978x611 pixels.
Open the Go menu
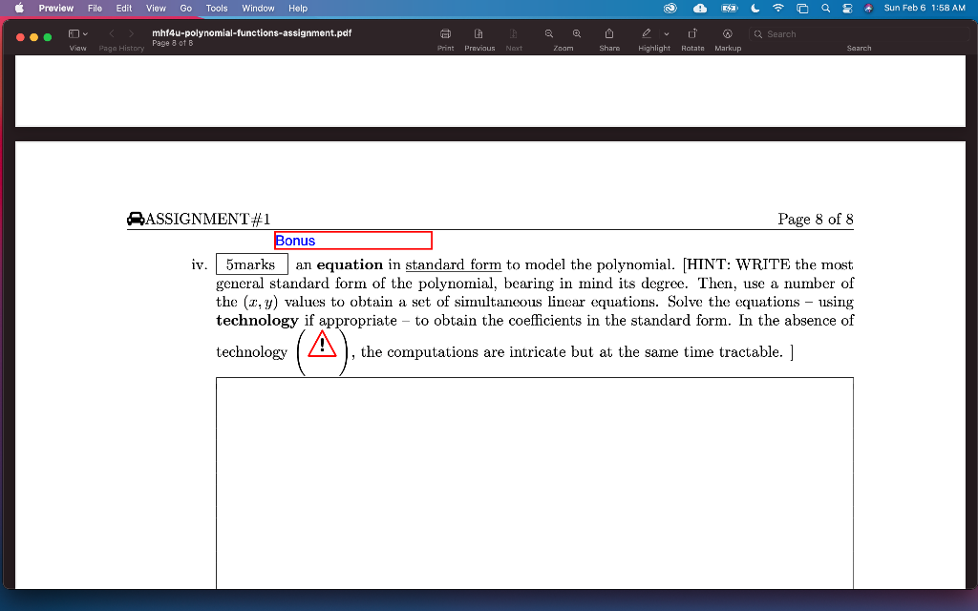(185, 8)
